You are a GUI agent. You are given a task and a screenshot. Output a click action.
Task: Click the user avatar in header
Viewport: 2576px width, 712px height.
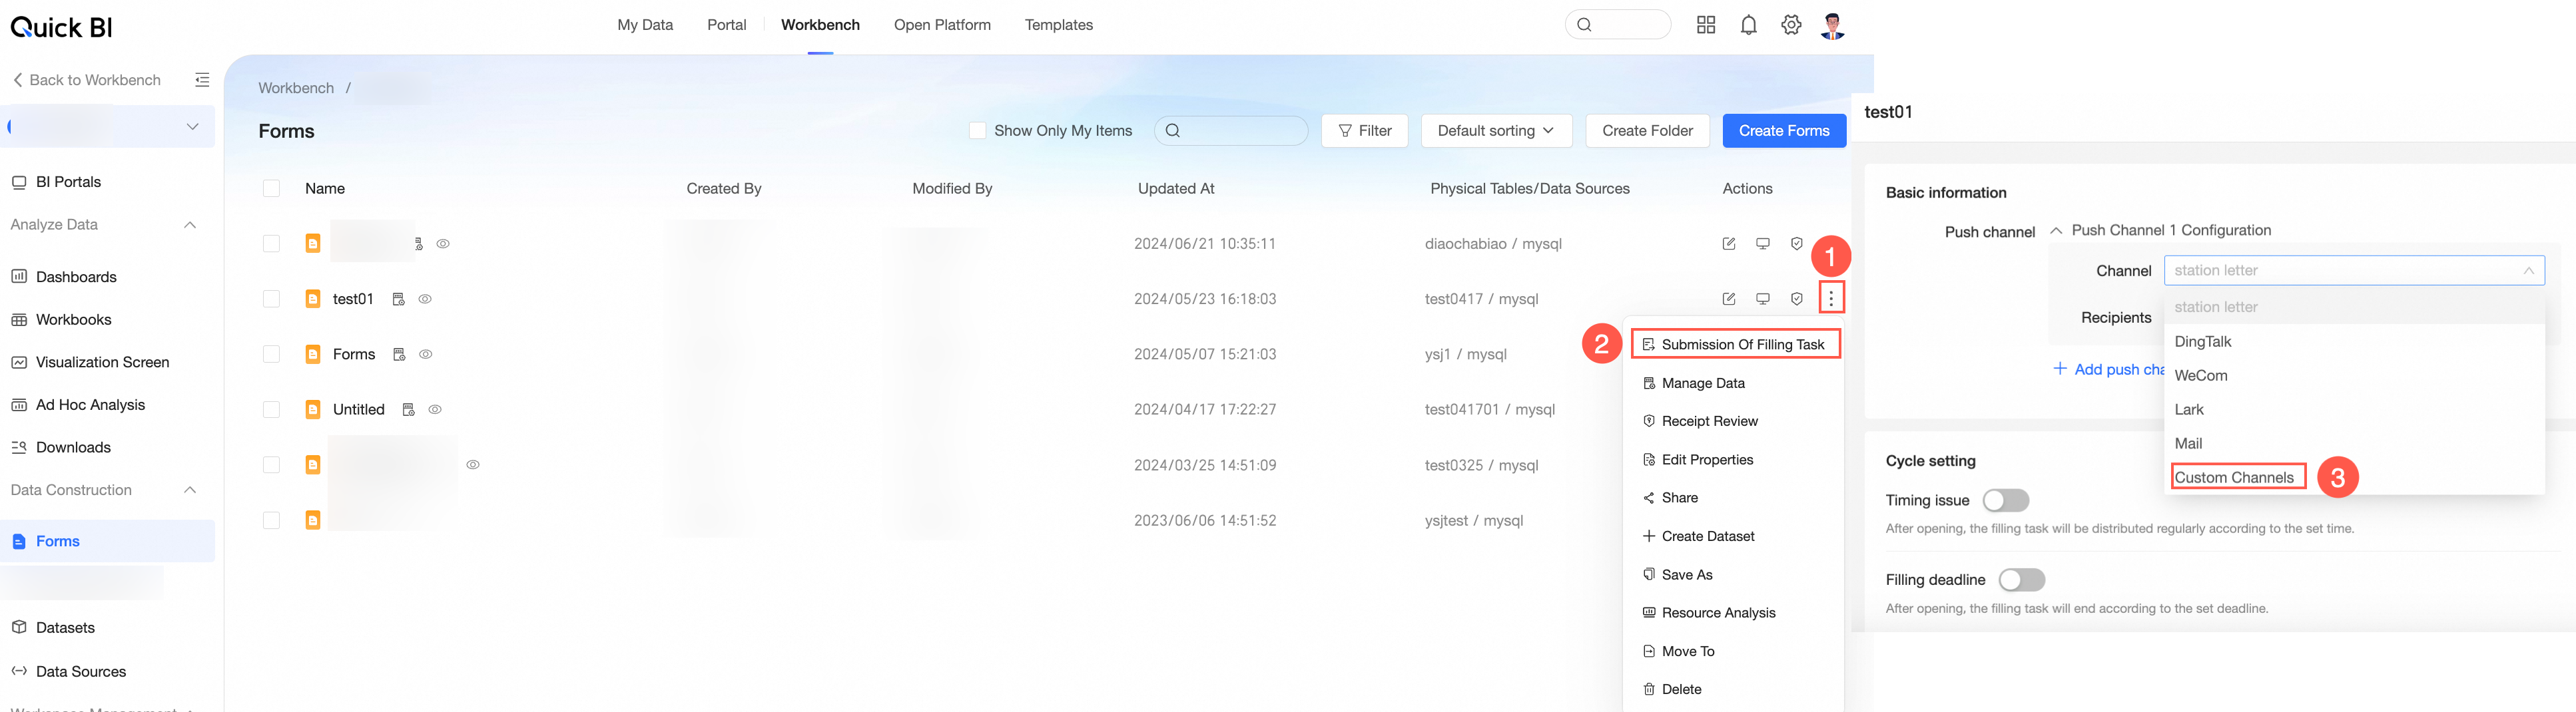tap(1832, 25)
